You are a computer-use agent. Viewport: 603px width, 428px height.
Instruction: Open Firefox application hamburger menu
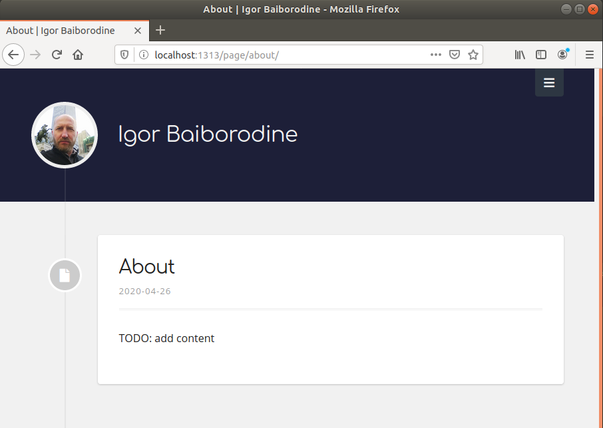point(590,55)
